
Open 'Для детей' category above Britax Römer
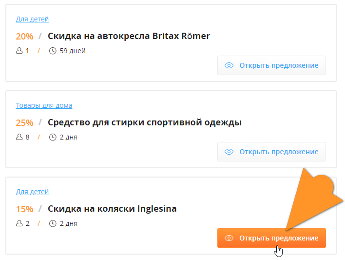pos(32,19)
